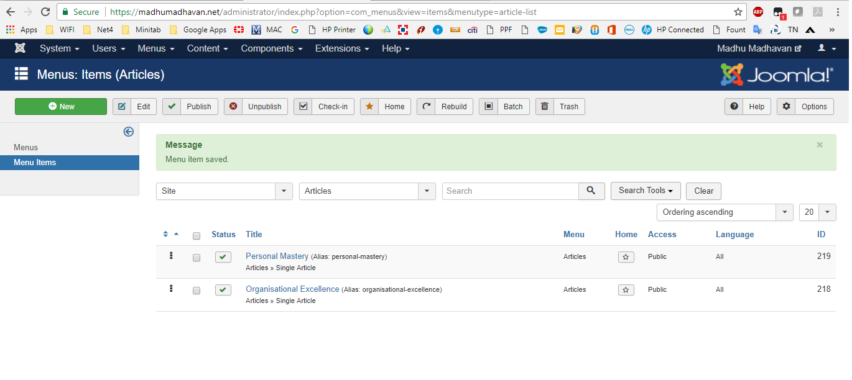Open the System menu
The width and height of the screenshot is (852, 380).
coord(59,48)
